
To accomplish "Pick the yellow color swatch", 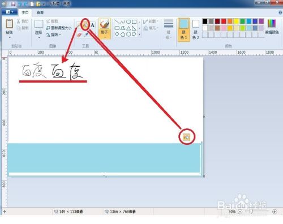I will pos(237,21).
